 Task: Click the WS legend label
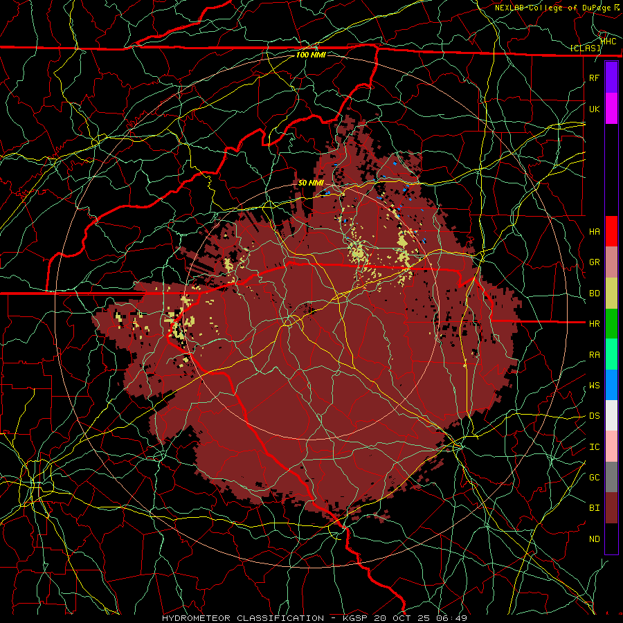[x=594, y=386]
